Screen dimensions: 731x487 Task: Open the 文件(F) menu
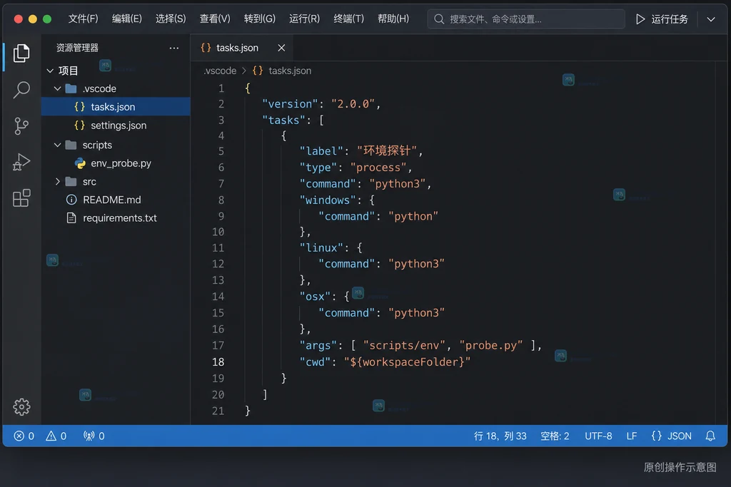83,19
